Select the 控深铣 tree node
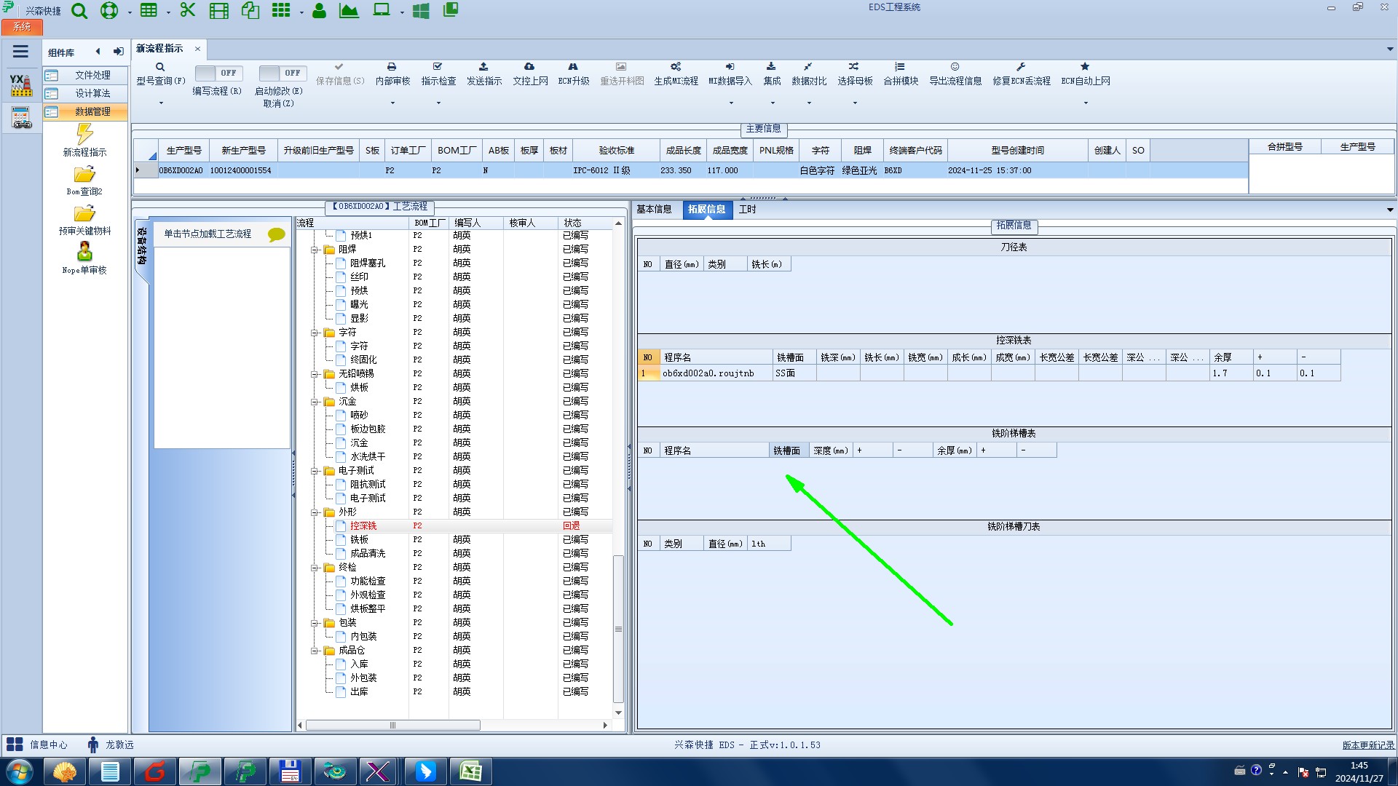Viewport: 1398px width, 786px height. click(363, 526)
